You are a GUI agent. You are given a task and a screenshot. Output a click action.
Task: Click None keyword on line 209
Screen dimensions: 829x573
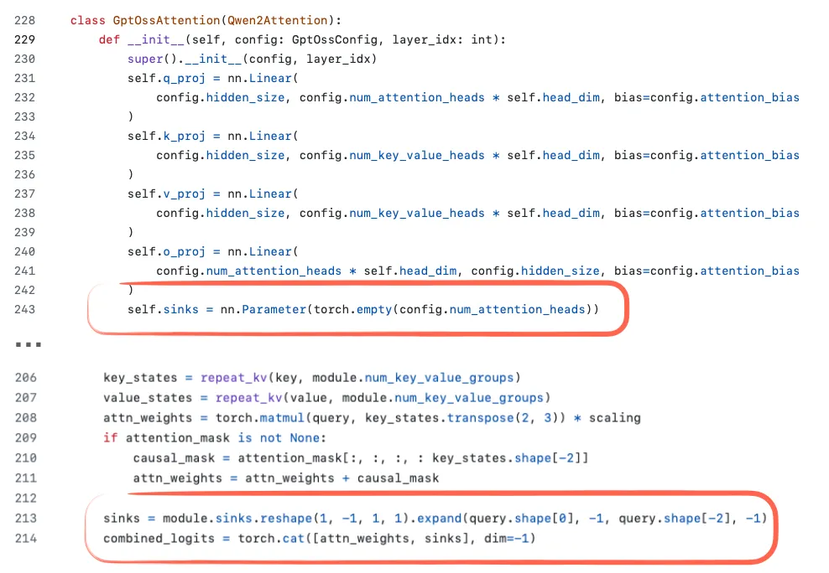pos(305,438)
